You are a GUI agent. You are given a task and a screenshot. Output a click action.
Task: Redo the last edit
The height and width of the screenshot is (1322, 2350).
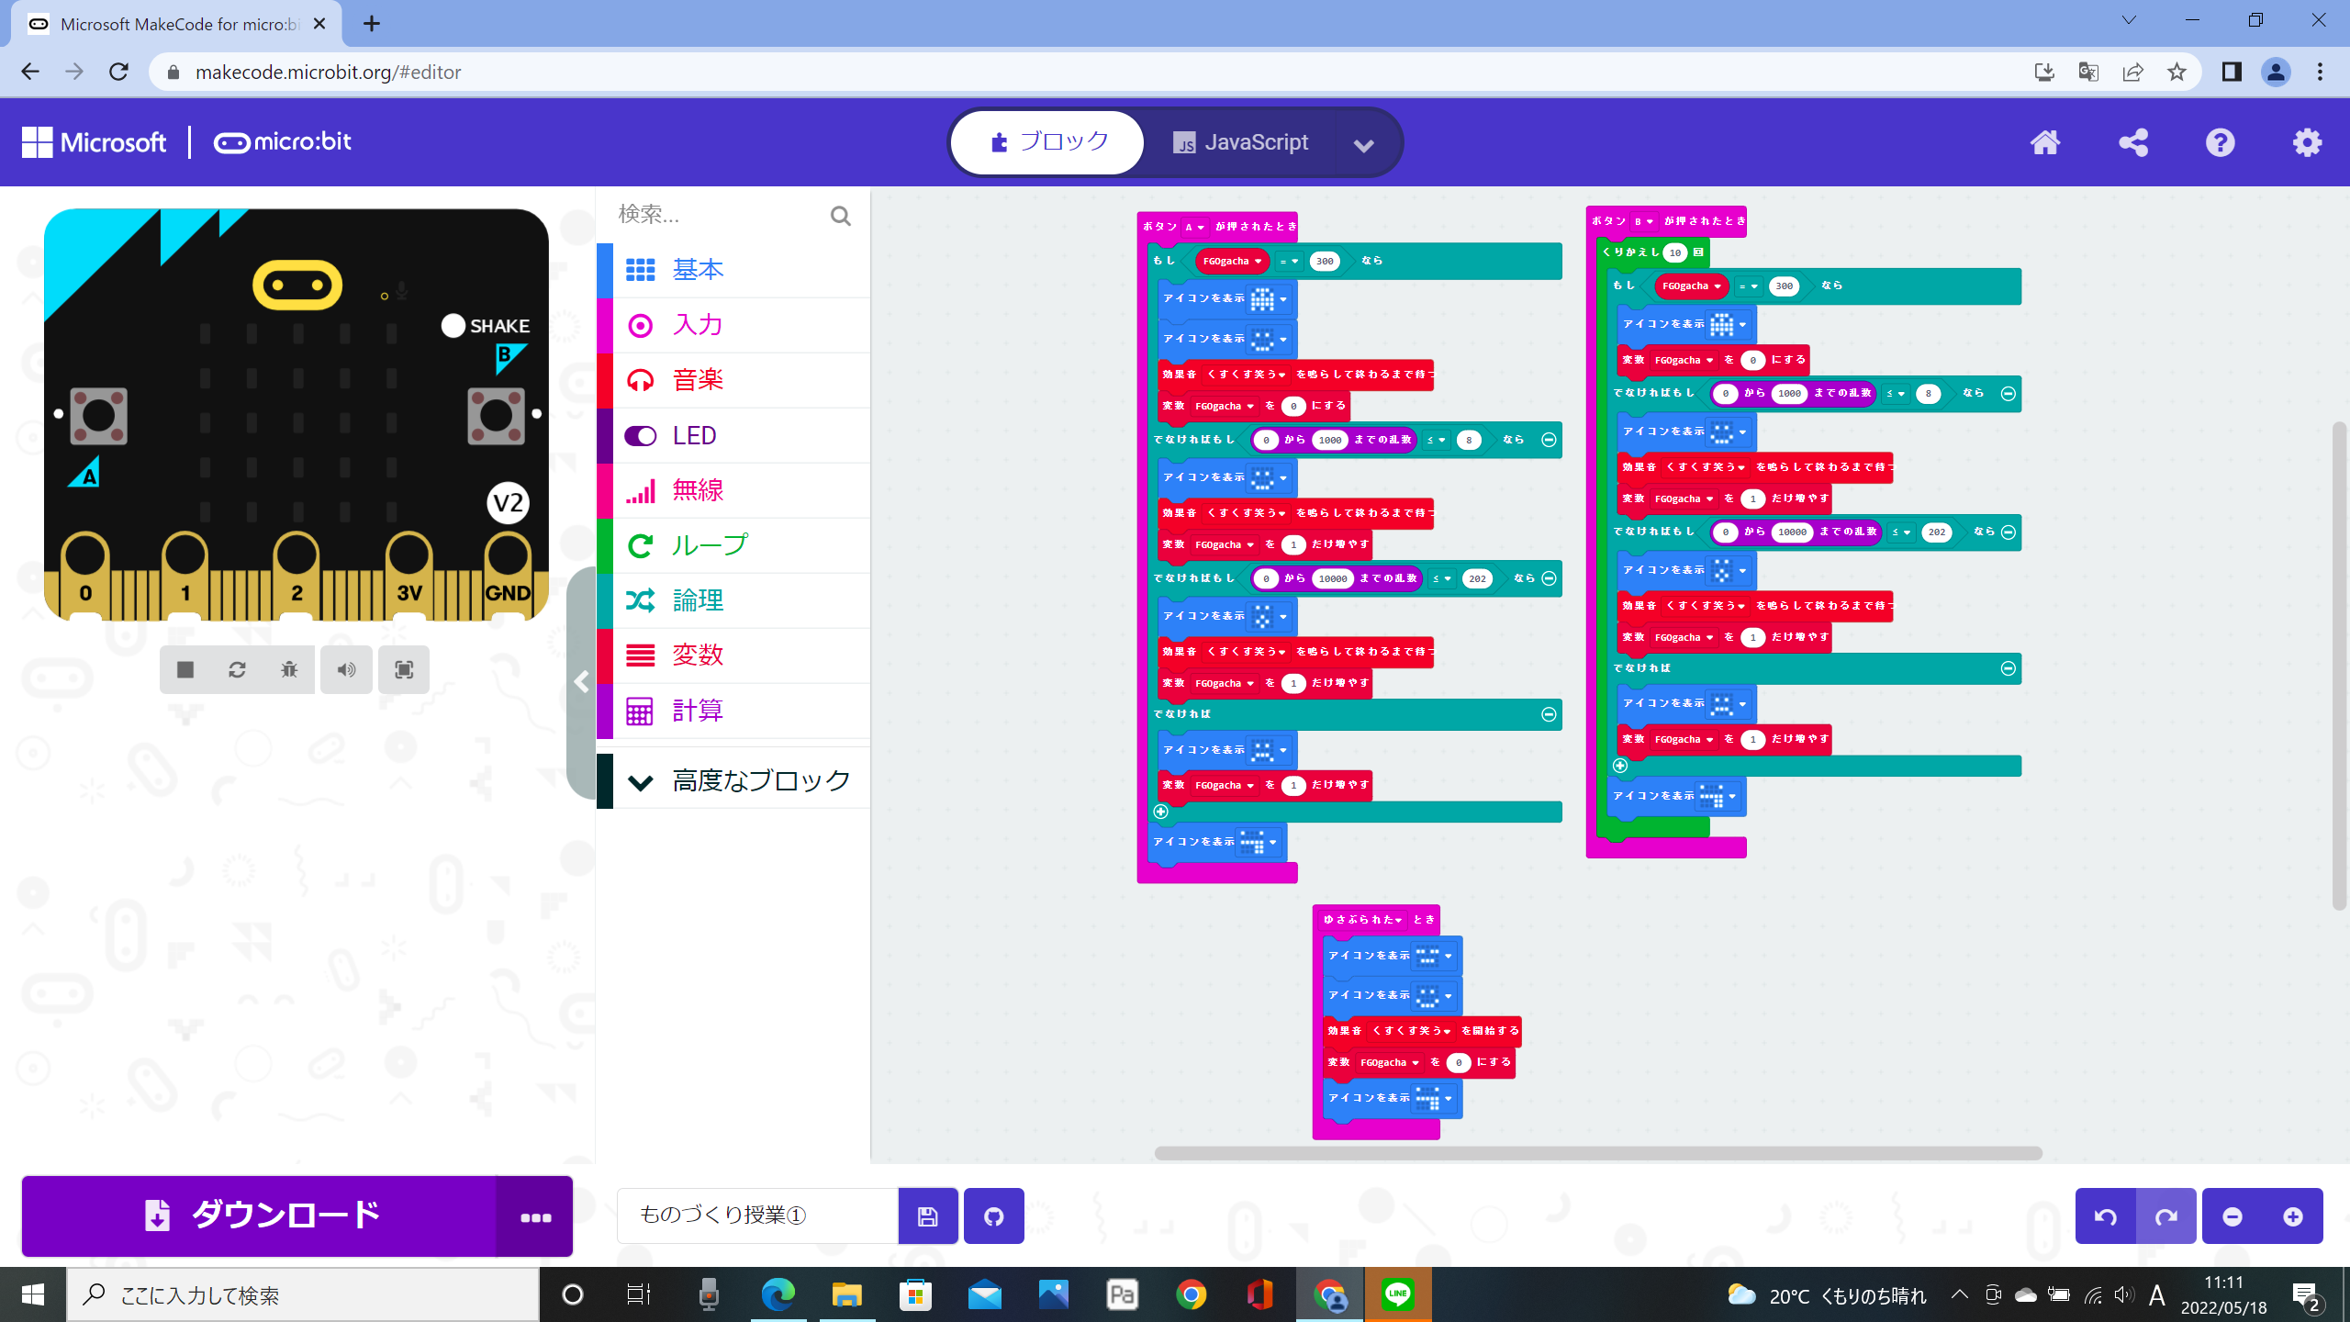(x=2166, y=1216)
